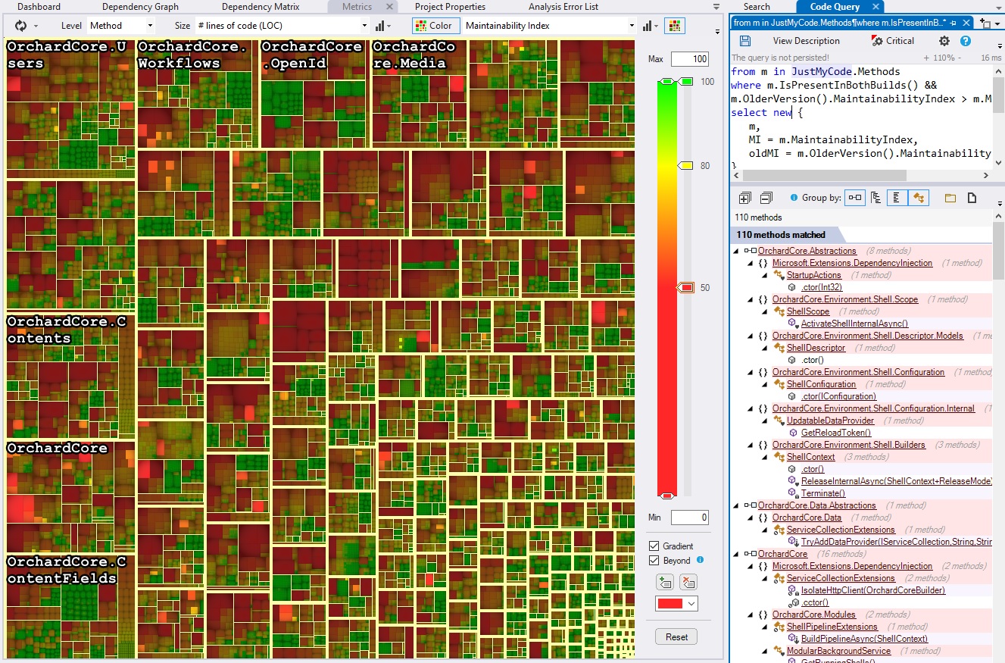The image size is (1005, 663).
Task: Open the refresh icon's dropdown arrow
Action: [x=36, y=26]
